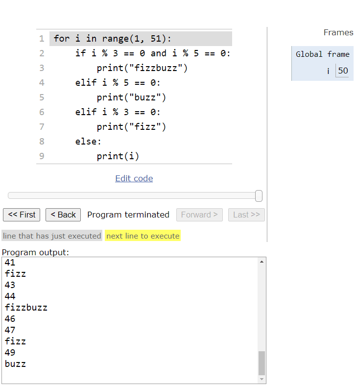Click the Global frame header
The height and width of the screenshot is (387, 357).
tap(322, 54)
